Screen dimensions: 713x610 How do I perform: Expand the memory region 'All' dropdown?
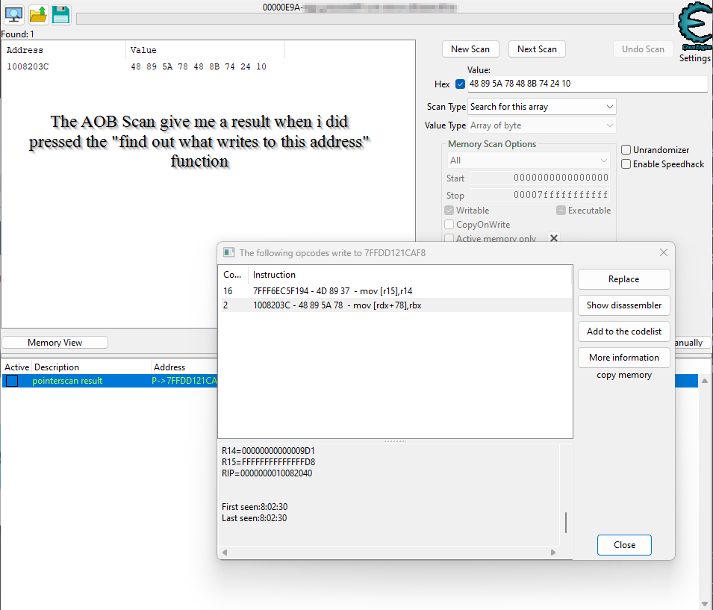click(x=529, y=161)
